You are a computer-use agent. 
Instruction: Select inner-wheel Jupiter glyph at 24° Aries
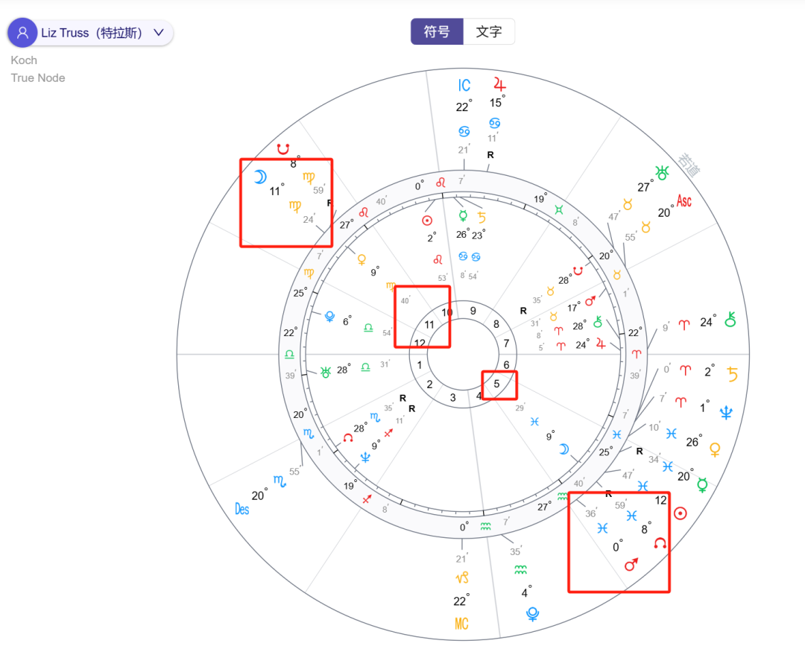(x=601, y=344)
